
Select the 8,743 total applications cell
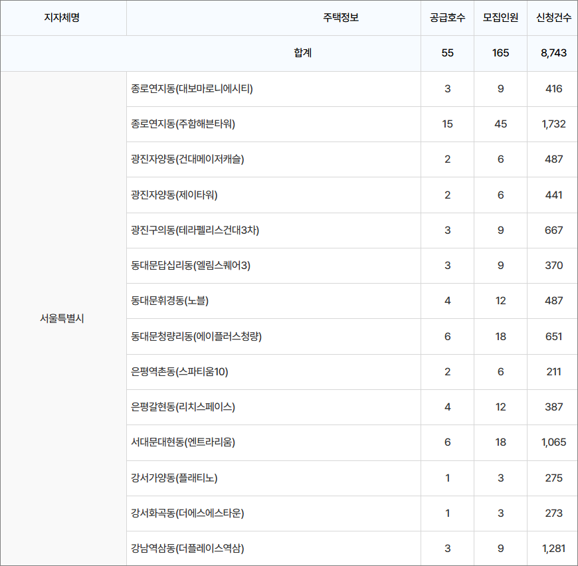[553, 53]
